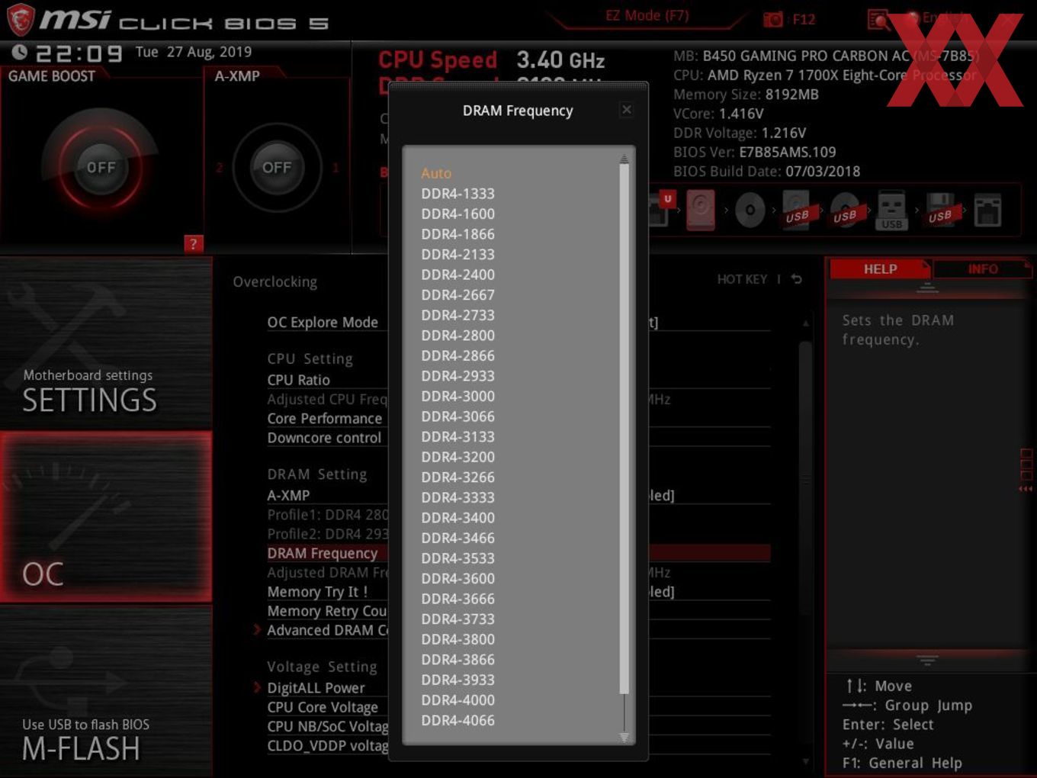Choose DDR4-4000 frequency
Screen dimensions: 1037x778
(457, 699)
